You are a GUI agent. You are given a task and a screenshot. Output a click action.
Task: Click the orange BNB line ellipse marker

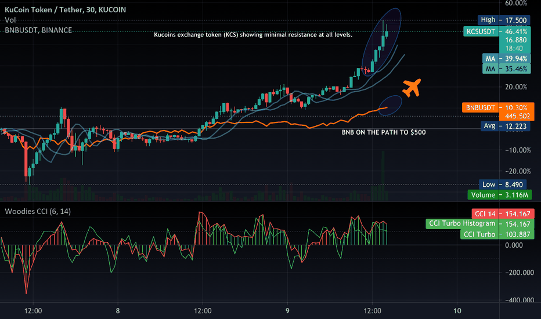(390, 106)
